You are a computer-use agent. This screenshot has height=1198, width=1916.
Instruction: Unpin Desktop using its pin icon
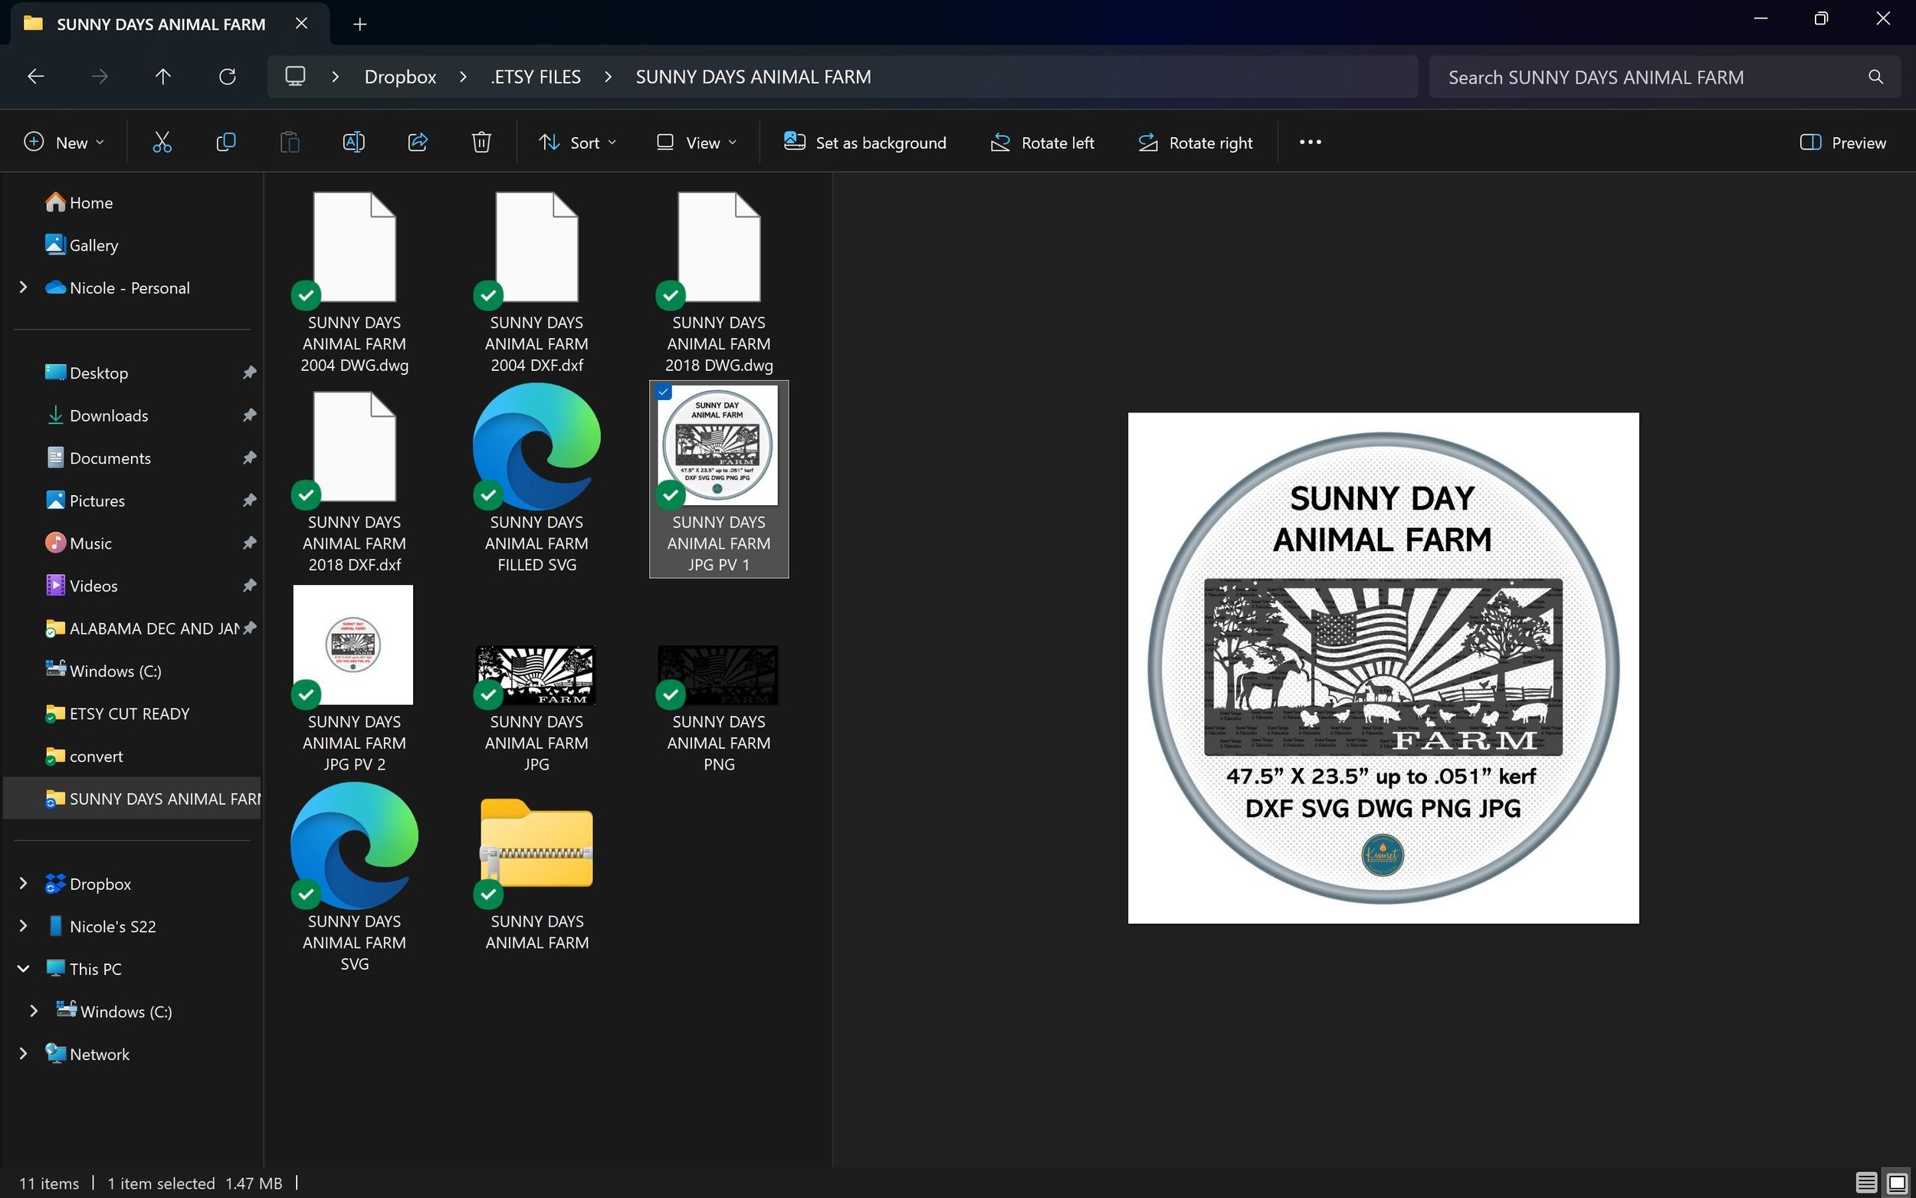tap(249, 373)
